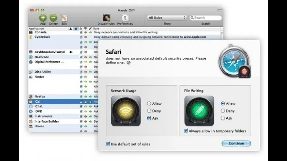Viewport: 287px width, 161px height.
Task: Select the highlighted iCal row
Action: [x=63, y=102]
